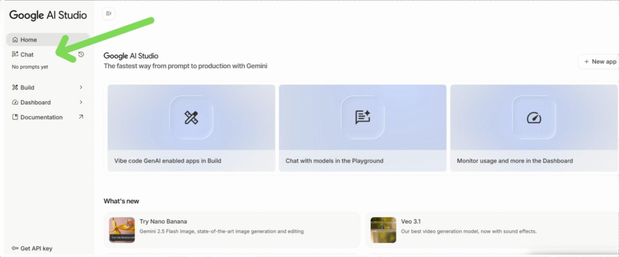Viewport: 619px width, 257px height.
Task: Click the Dashboard gauge icon in sidebar
Action: click(x=15, y=103)
